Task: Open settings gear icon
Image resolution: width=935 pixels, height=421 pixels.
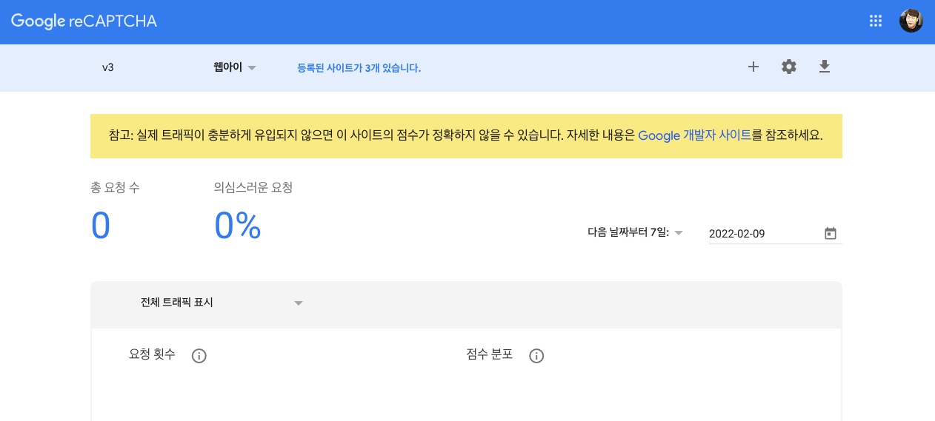Action: tap(789, 67)
